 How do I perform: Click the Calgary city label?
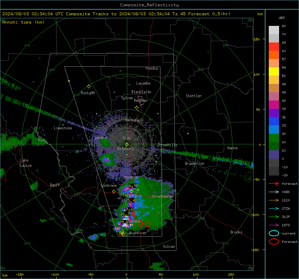click(130, 195)
